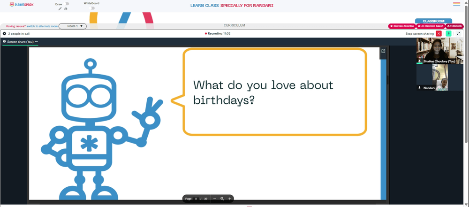469x207 pixels.
Task: Open the screen share three-dots menu
Action: coord(37,42)
